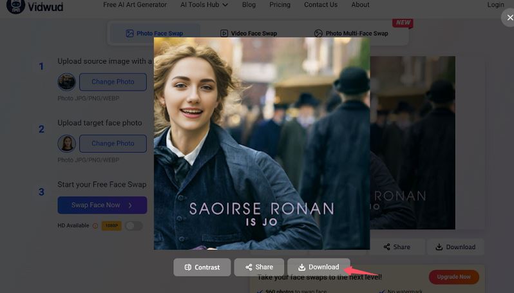Expand the AI Tools Hub dropdown
The height and width of the screenshot is (293, 514).
pyautogui.click(x=204, y=5)
